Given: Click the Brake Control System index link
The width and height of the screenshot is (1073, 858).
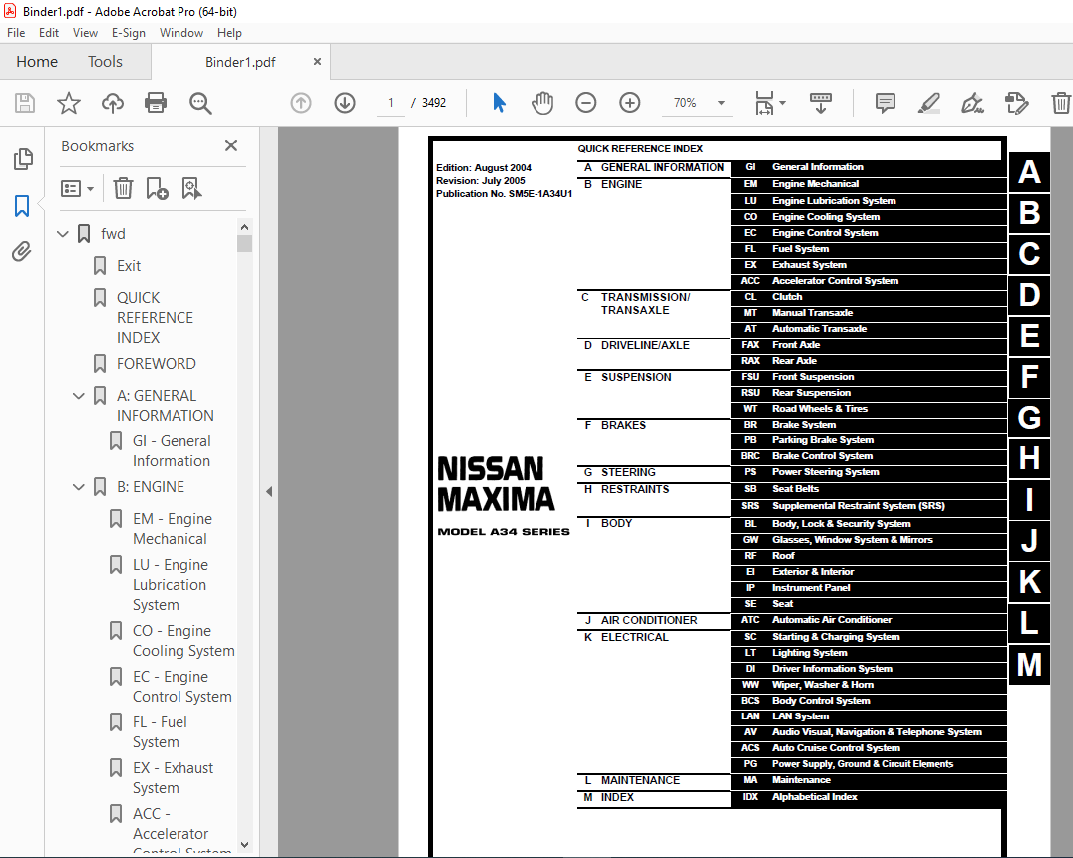Looking at the screenshot, I should [822, 456].
